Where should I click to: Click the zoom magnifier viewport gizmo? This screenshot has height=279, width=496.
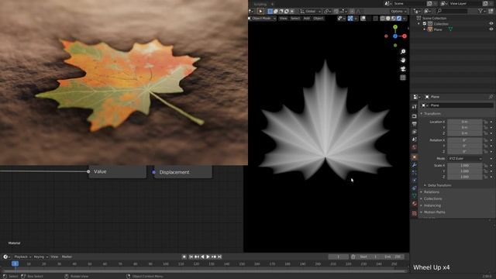click(403, 52)
